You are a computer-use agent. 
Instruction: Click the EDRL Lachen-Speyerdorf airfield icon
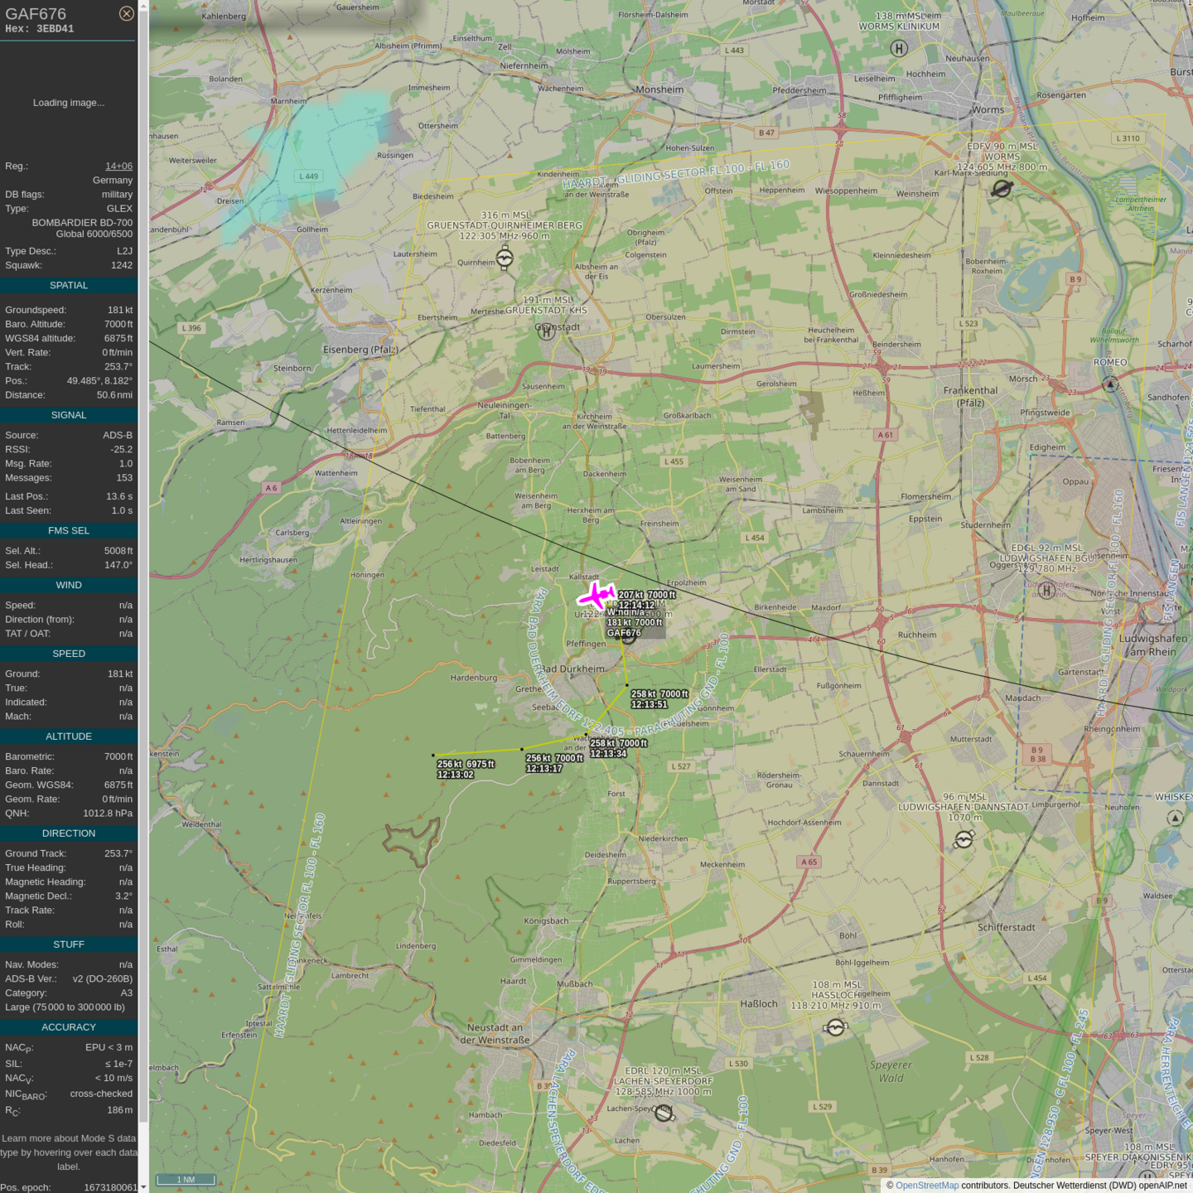pyautogui.click(x=663, y=1113)
